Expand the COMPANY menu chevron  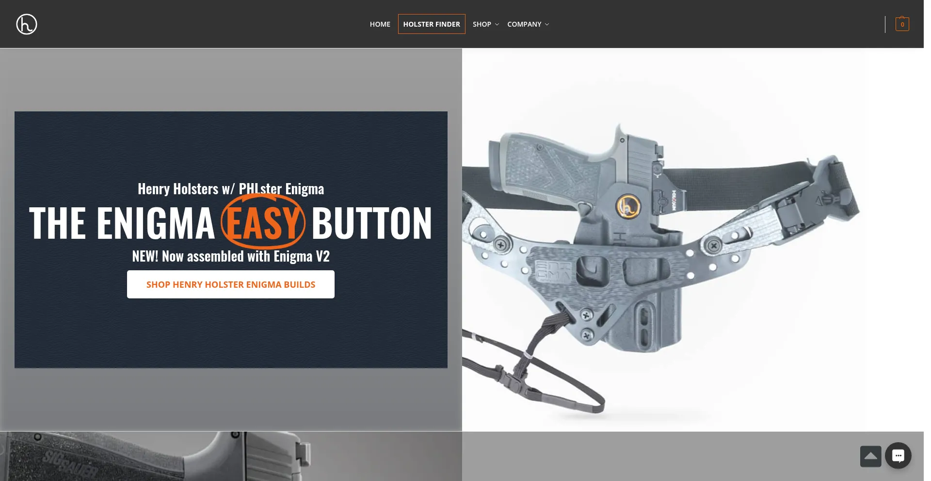click(547, 25)
